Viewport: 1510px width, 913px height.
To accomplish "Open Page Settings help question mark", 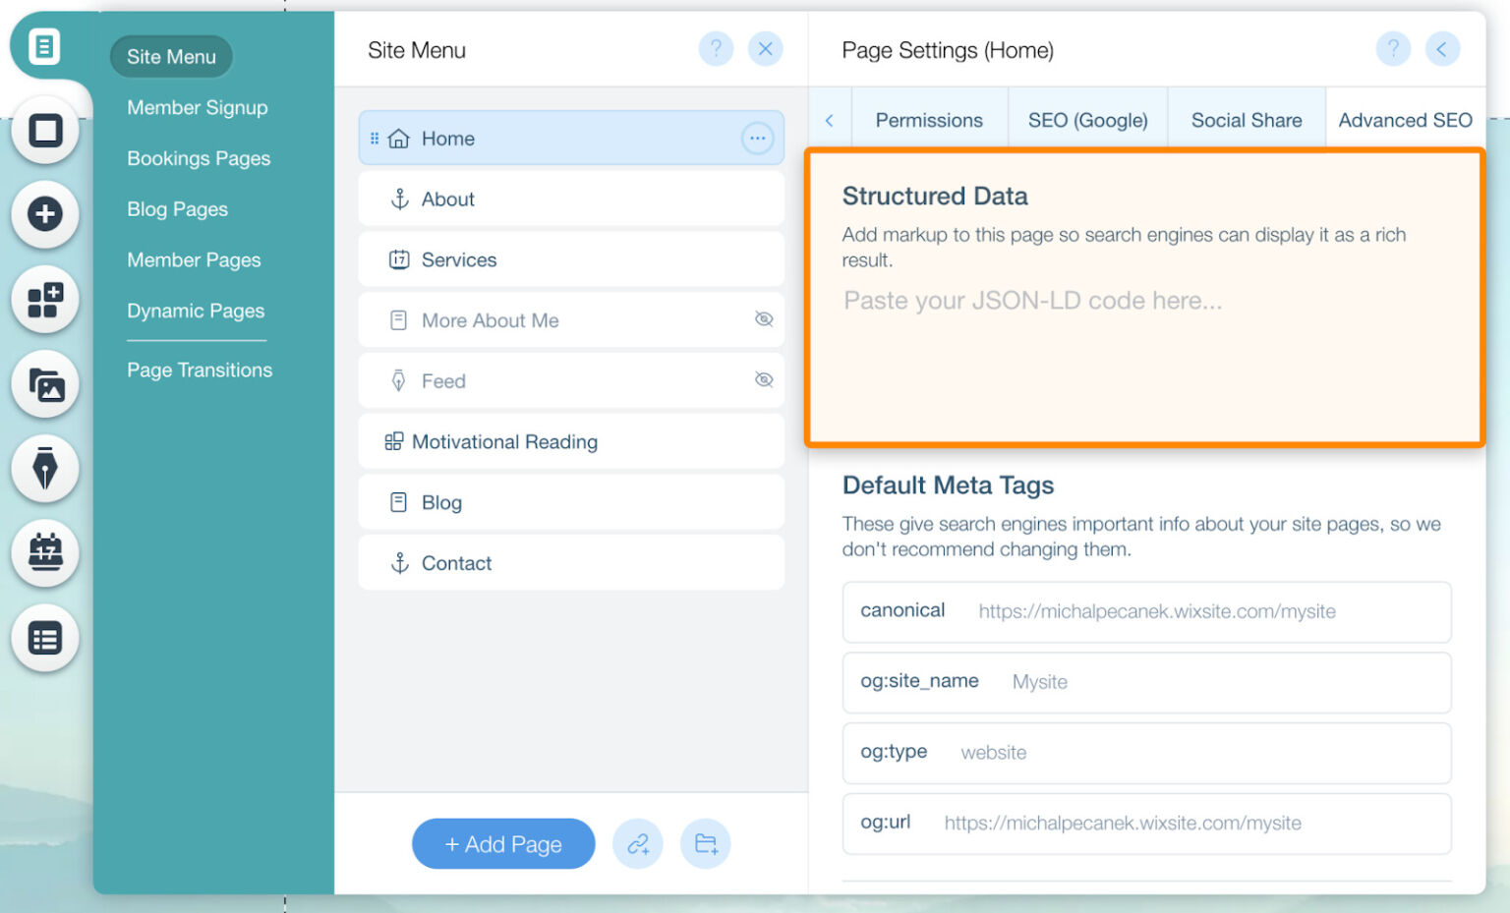I will tap(1393, 49).
